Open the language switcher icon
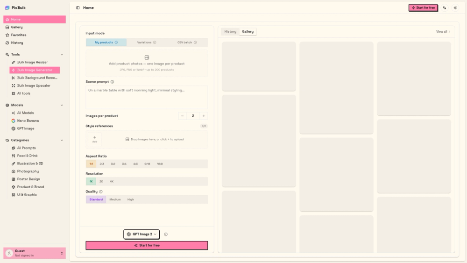Image resolution: width=467 pixels, height=263 pixels. [445, 8]
